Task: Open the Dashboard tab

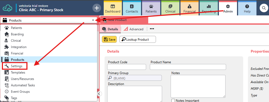Action: coord(113,8)
